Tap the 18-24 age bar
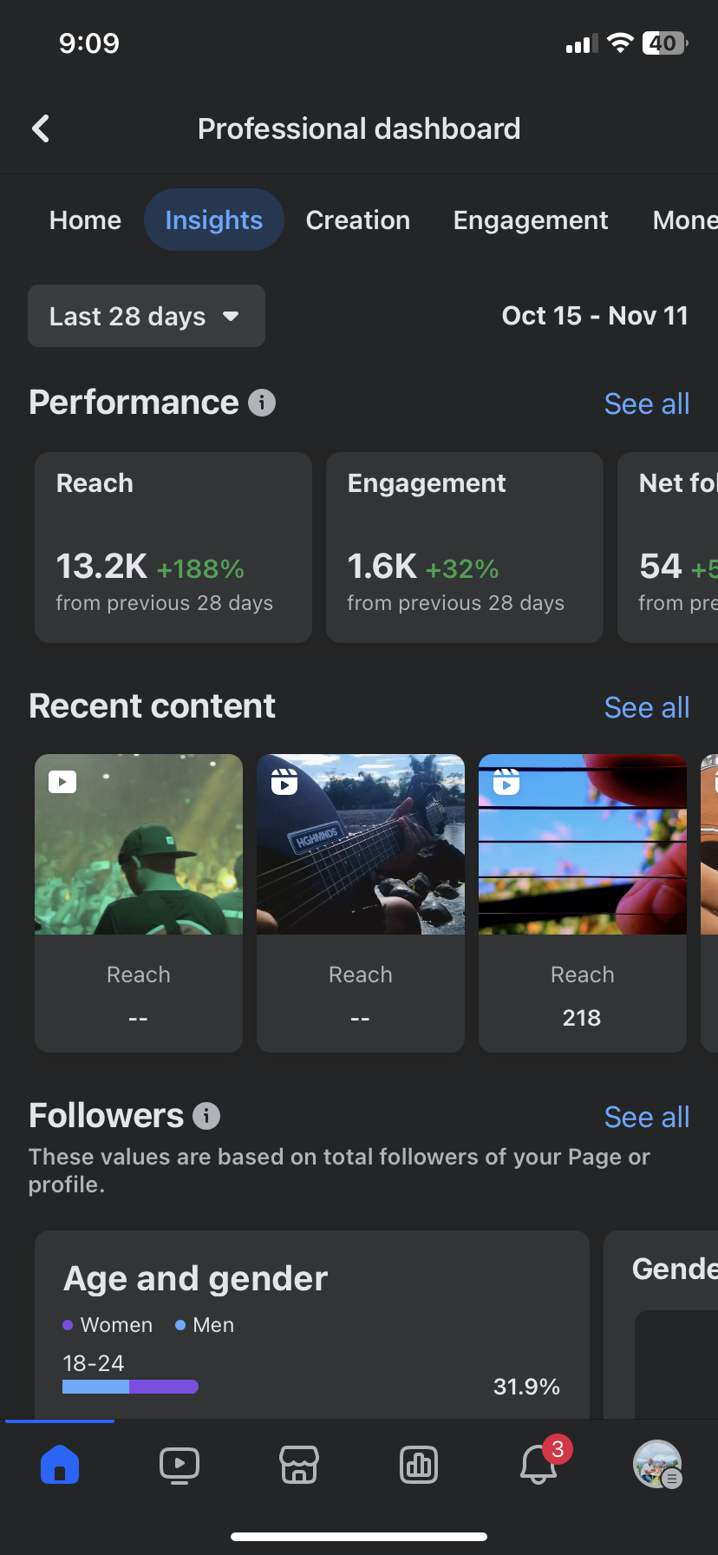Image resolution: width=718 pixels, height=1555 pixels. coord(130,1387)
